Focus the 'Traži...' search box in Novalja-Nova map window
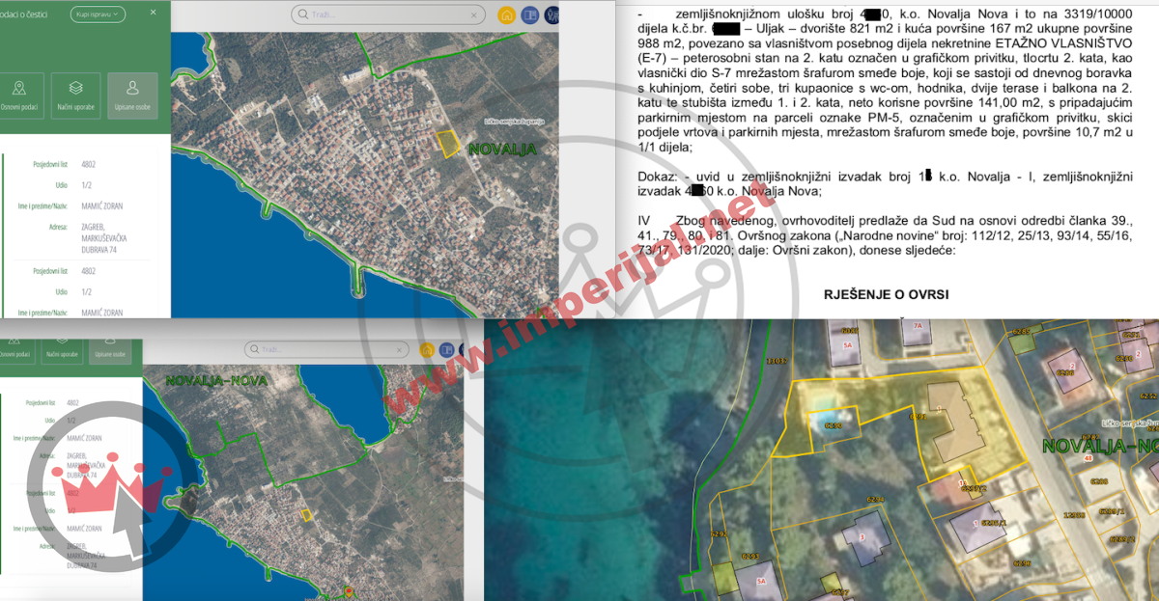The image size is (1159, 601). tap(327, 349)
